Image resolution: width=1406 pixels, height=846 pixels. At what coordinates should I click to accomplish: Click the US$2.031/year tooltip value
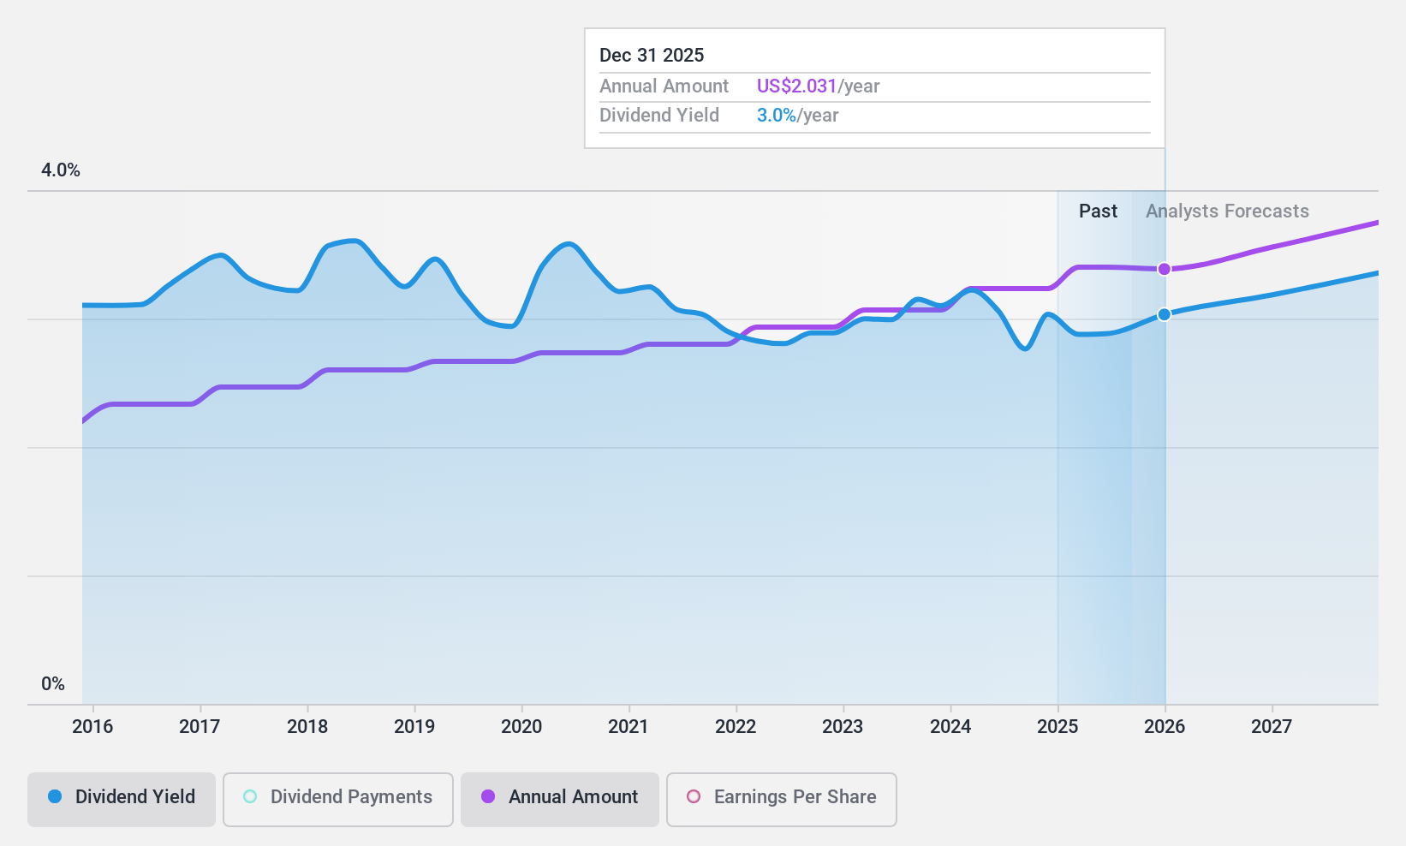(x=818, y=86)
